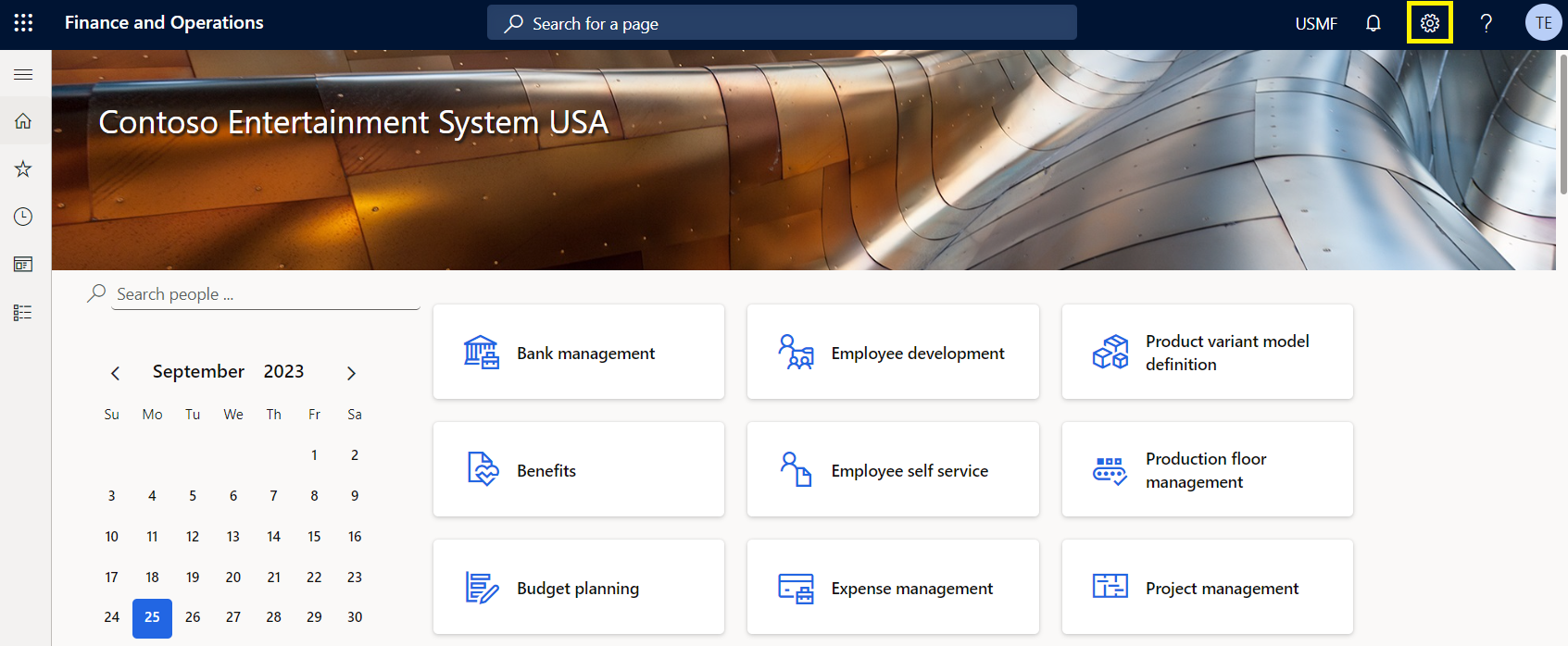The width and height of the screenshot is (1568, 646).
Task: Select September 30 in the calendar
Action: (355, 617)
